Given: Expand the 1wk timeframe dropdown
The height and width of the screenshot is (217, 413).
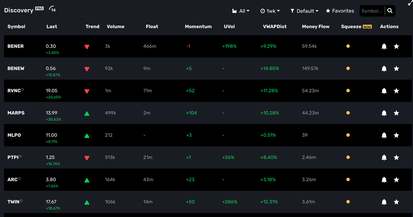Looking at the screenshot, I should pyautogui.click(x=270, y=11).
